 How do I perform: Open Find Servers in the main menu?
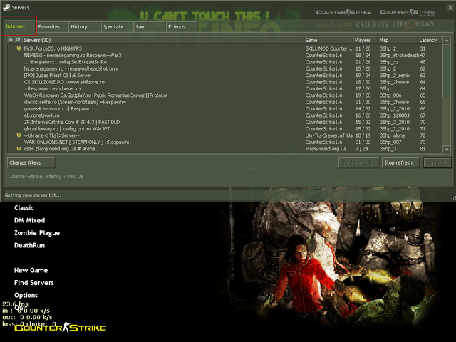coord(34,283)
